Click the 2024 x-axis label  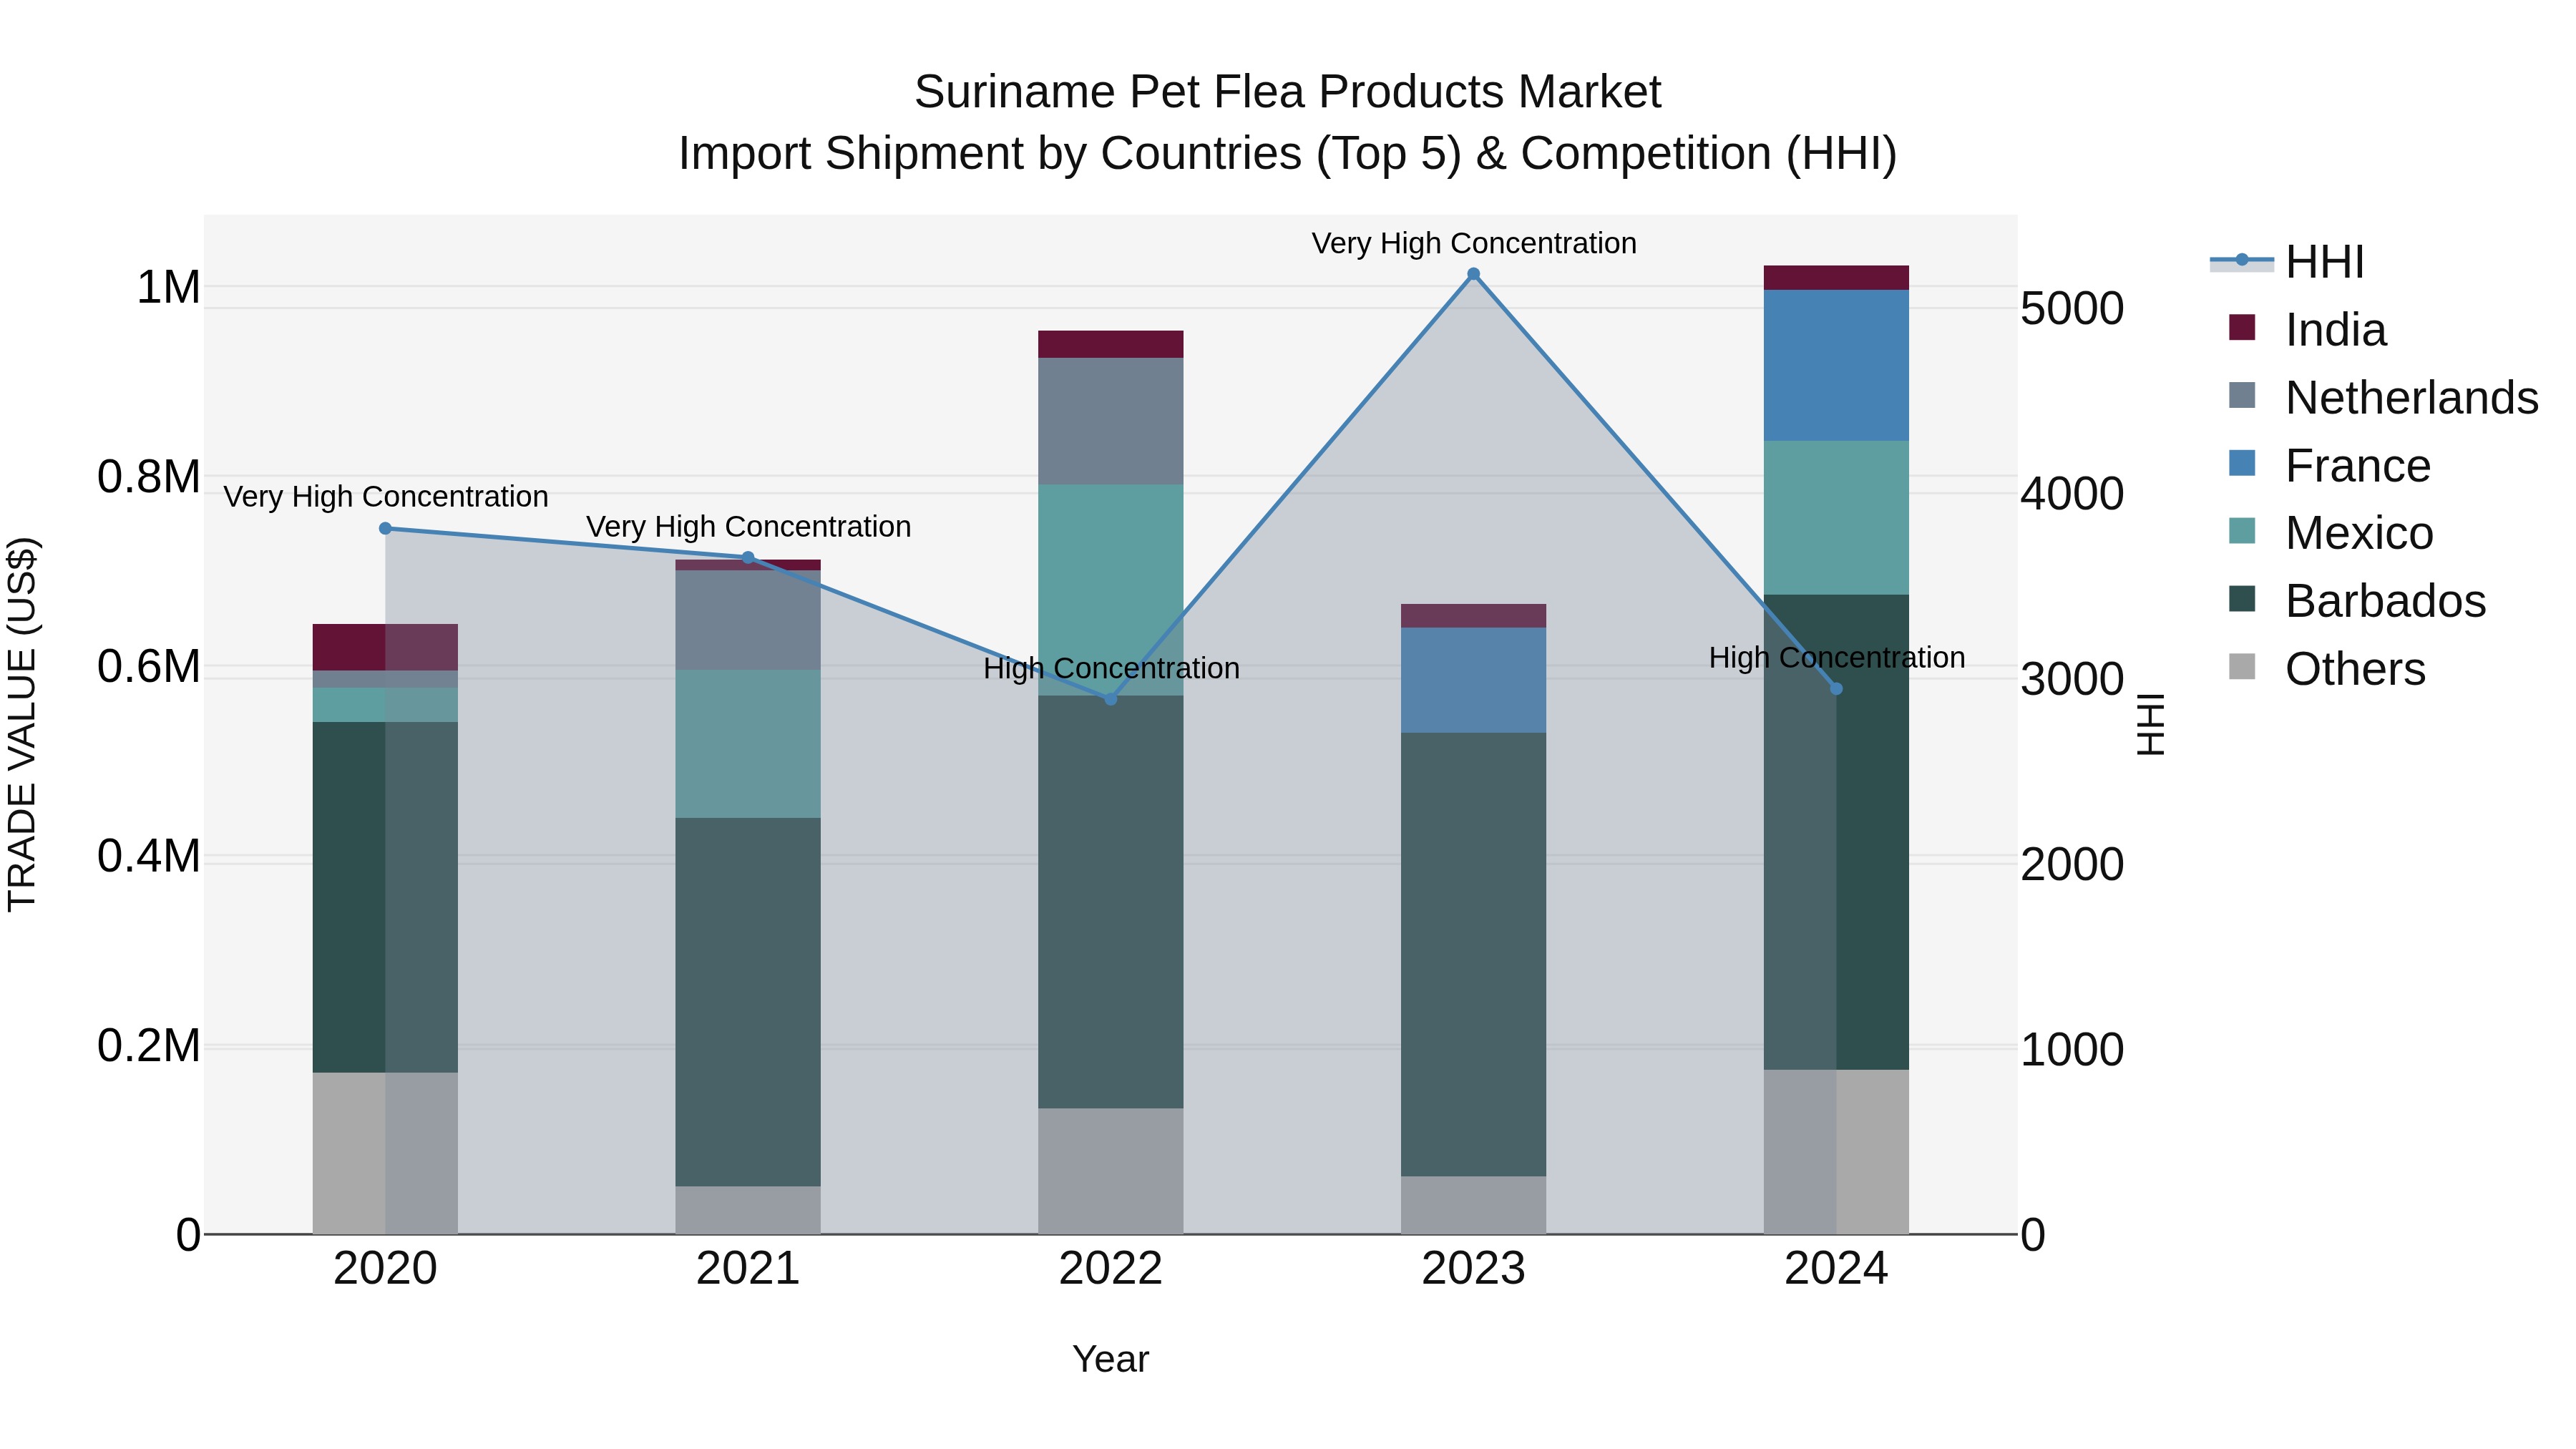1836,1269
